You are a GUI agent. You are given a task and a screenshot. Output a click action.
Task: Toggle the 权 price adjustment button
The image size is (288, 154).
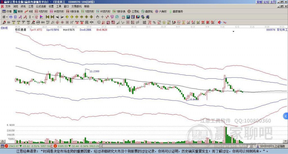[x=37, y=17]
